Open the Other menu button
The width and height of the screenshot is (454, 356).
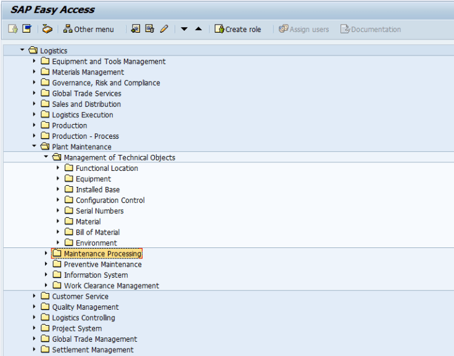tap(89, 29)
